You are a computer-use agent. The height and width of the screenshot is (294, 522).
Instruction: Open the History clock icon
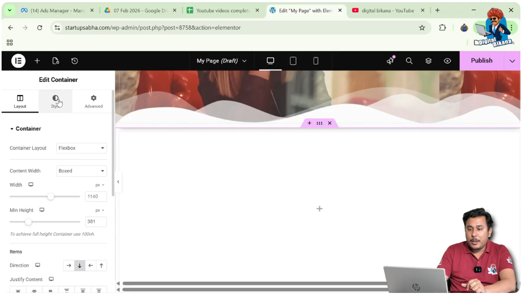click(74, 61)
